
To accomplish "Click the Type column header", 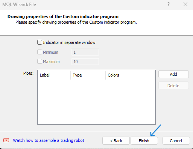I will (x=88, y=75).
